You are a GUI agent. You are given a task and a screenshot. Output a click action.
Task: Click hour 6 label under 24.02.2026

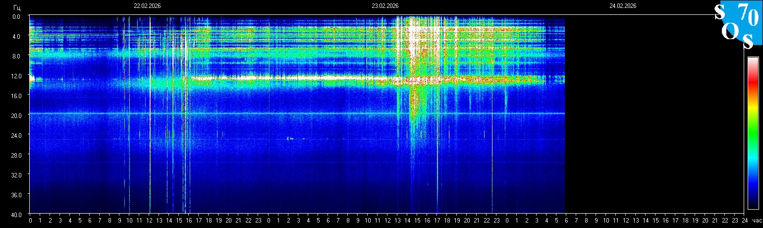(566, 221)
